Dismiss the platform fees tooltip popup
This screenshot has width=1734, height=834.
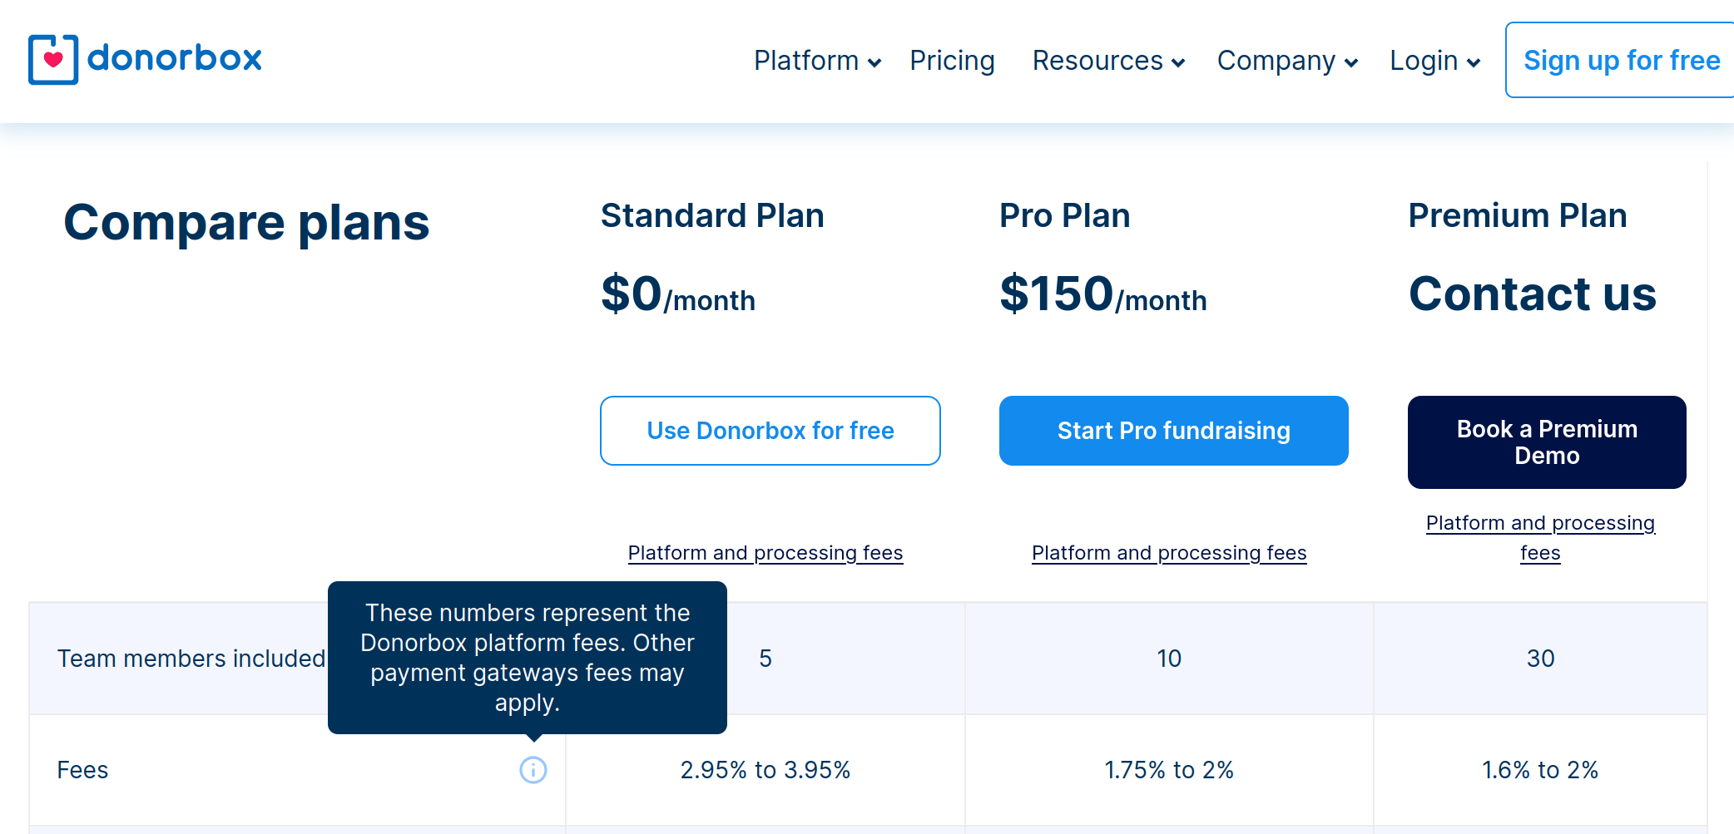[528, 657]
